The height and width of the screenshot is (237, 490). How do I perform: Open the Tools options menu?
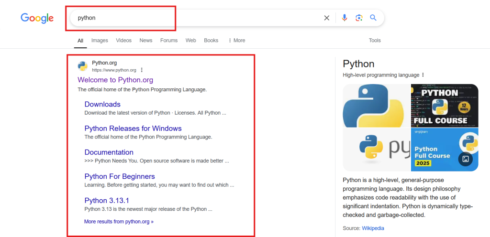[375, 41]
